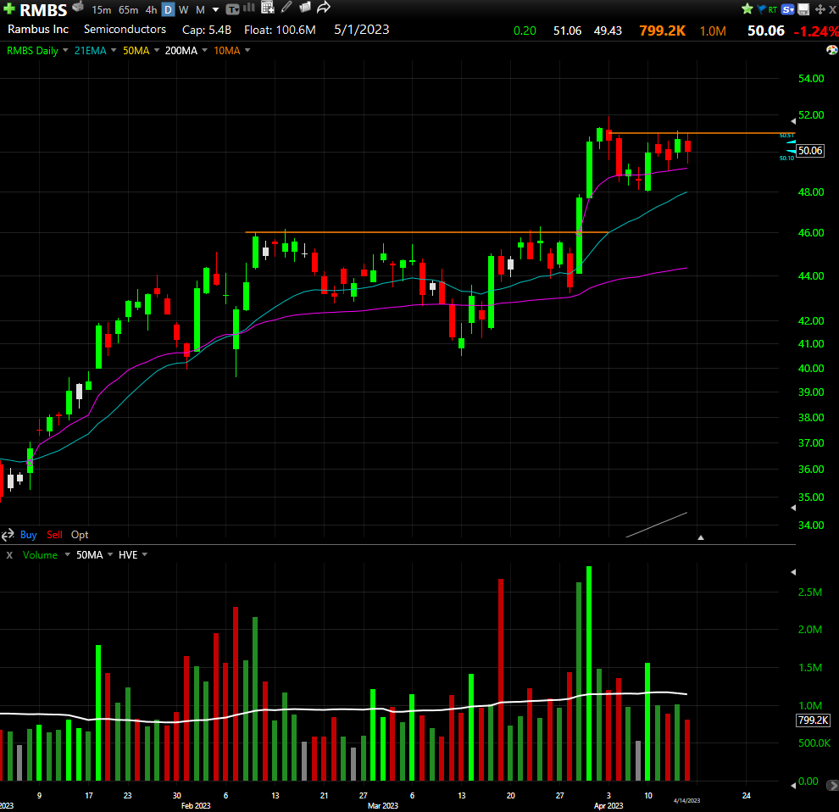Click the 799.2K volume tag on axis
This screenshot has width=839, height=812.
pyautogui.click(x=814, y=720)
